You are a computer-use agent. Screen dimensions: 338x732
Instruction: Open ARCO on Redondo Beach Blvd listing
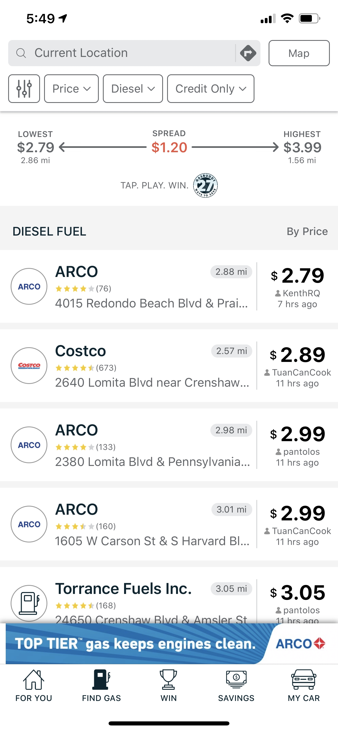169,286
